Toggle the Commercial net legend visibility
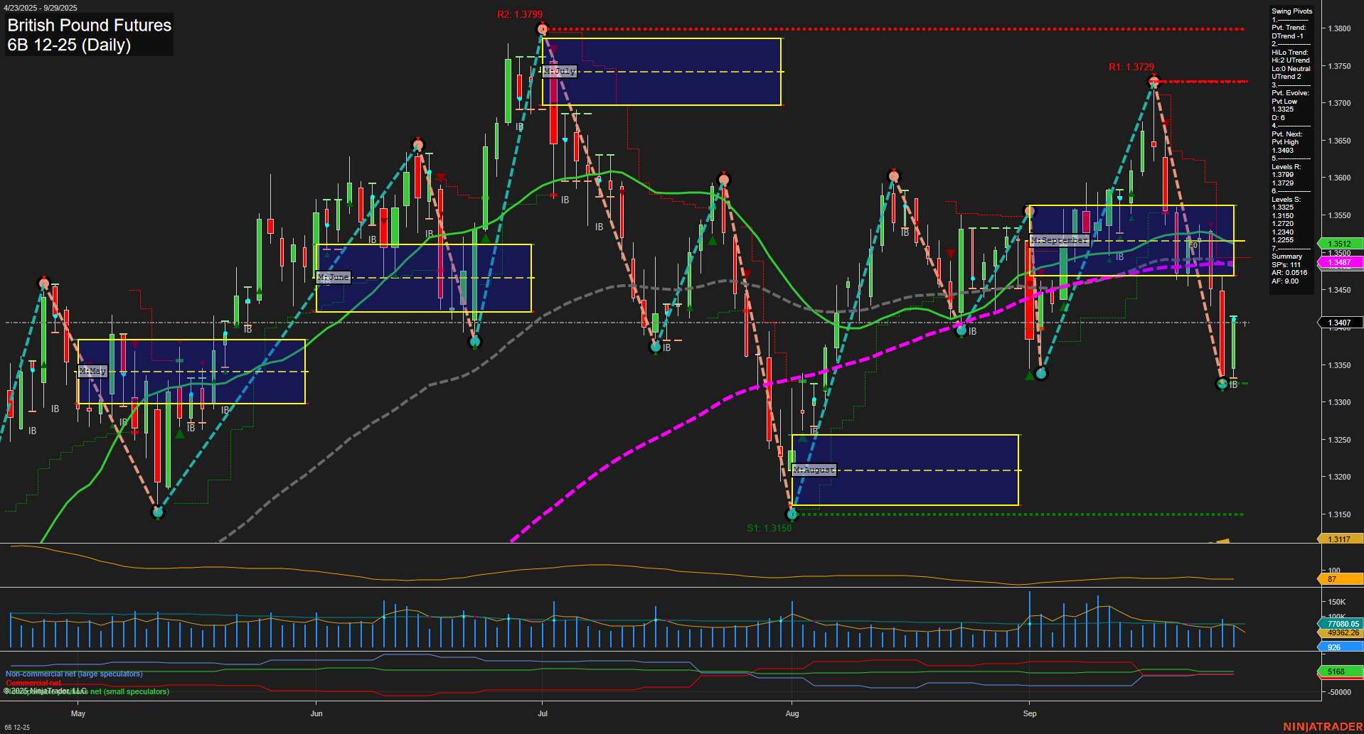1364x734 pixels. point(32,682)
